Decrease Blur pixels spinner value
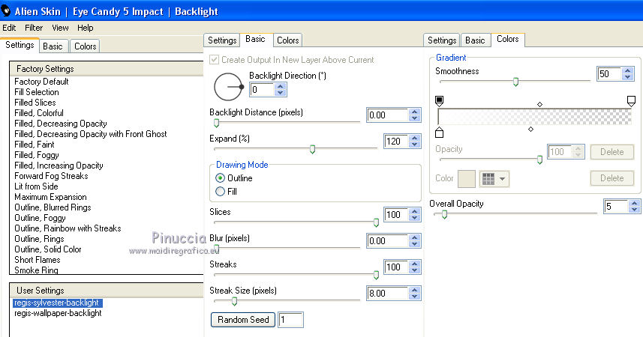Screen dimensions: 643x337 pos(415,243)
